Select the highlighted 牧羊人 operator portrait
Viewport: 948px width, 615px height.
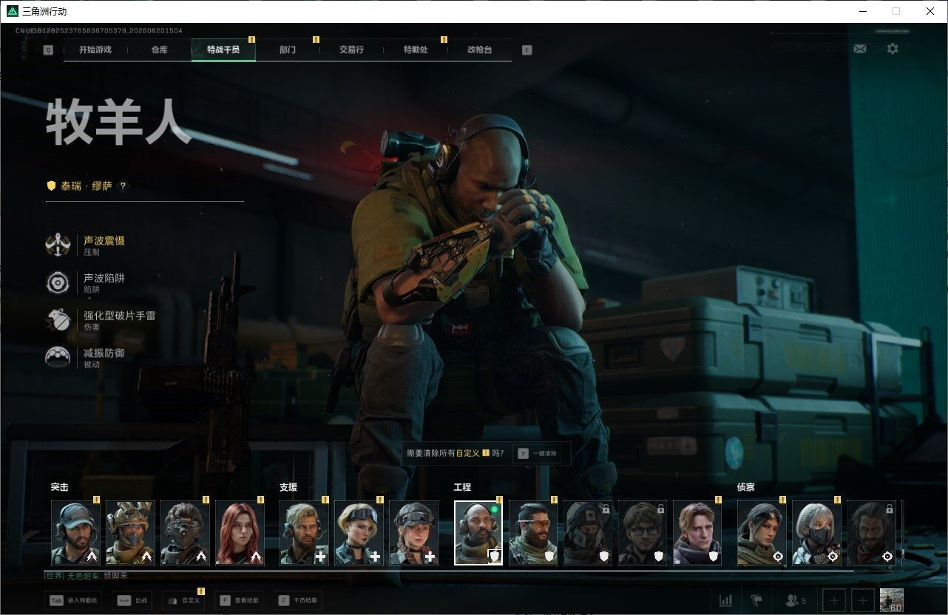point(478,533)
